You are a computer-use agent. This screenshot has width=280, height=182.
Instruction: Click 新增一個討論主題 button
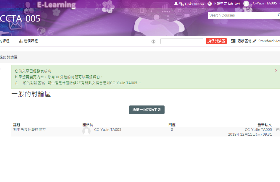click(147, 110)
